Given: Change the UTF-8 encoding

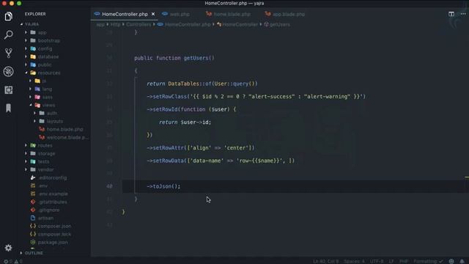Looking at the screenshot, I should tap(377, 261).
